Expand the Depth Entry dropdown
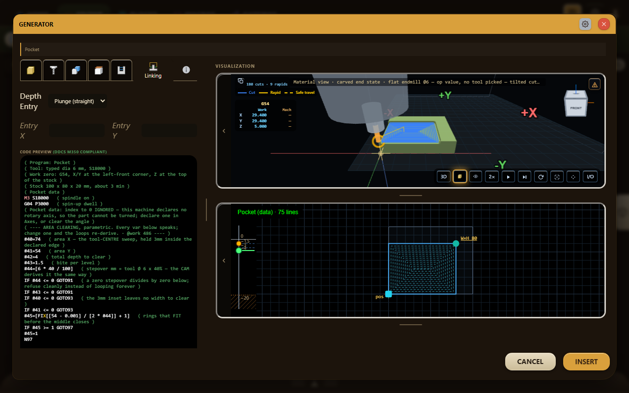Screen dimensions: 629x393 click(79, 101)
